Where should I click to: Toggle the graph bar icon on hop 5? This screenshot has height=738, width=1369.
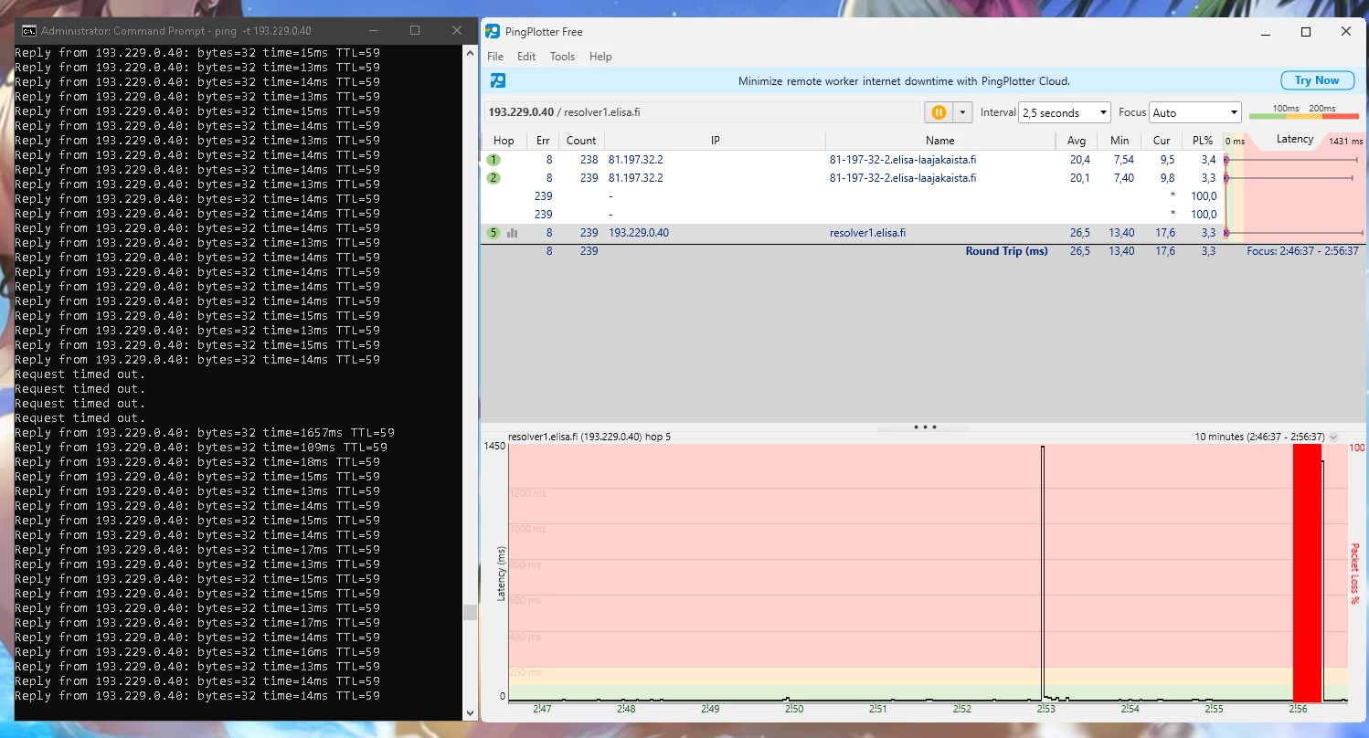click(513, 233)
